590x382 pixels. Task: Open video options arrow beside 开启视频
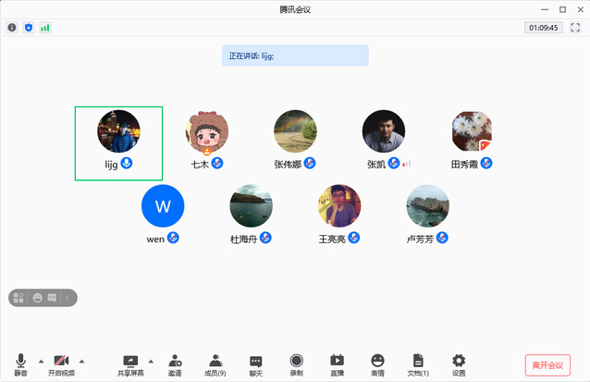(81, 361)
